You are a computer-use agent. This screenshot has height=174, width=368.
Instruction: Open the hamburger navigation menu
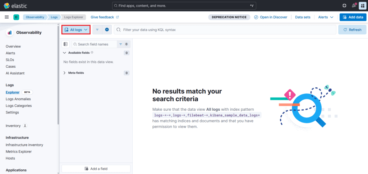tap(7, 17)
